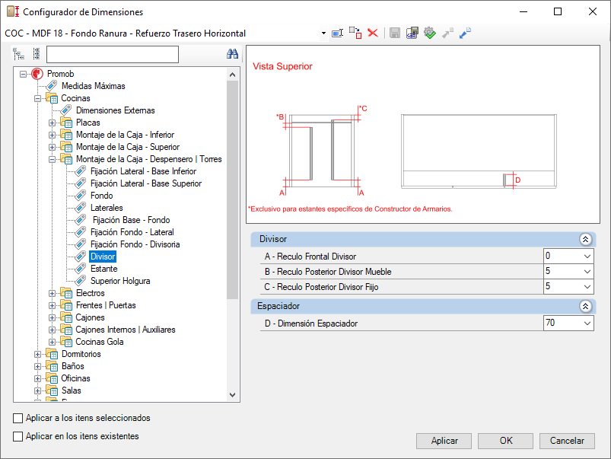
Task: Click the folder icon beside Cocinas
Action: (52, 98)
